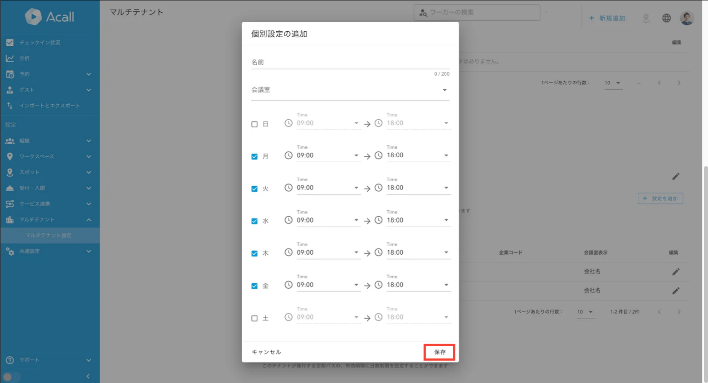
Task: Click the チェックイン状況 sidebar icon
Action: (10, 43)
